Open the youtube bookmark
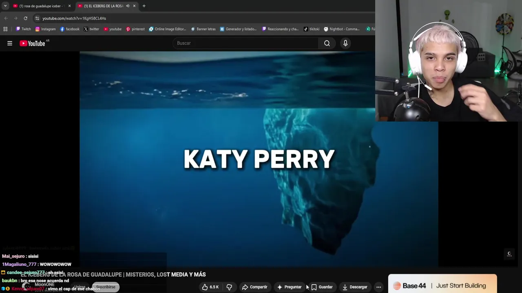Screen dimensions: 522x293 [113, 29]
